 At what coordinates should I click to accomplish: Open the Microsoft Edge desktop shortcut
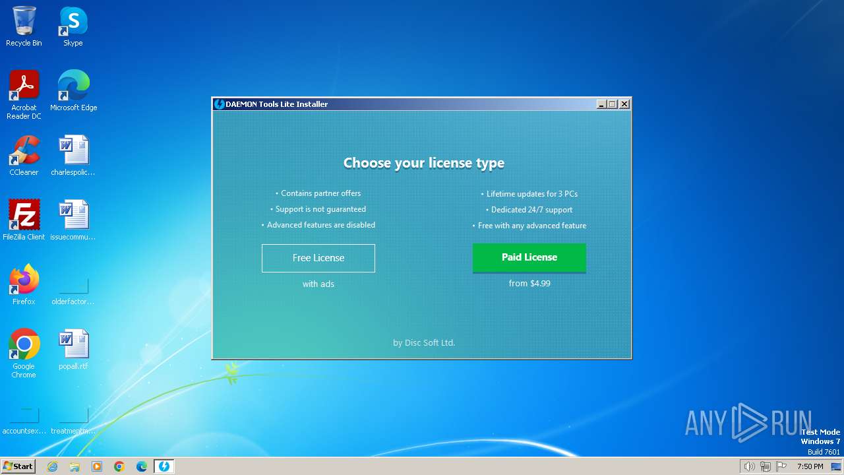[x=73, y=91]
